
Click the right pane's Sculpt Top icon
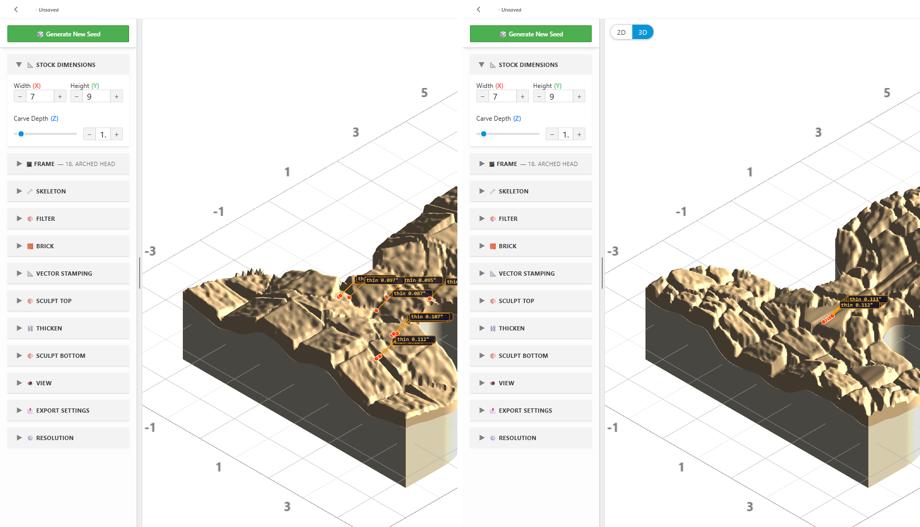(x=493, y=301)
